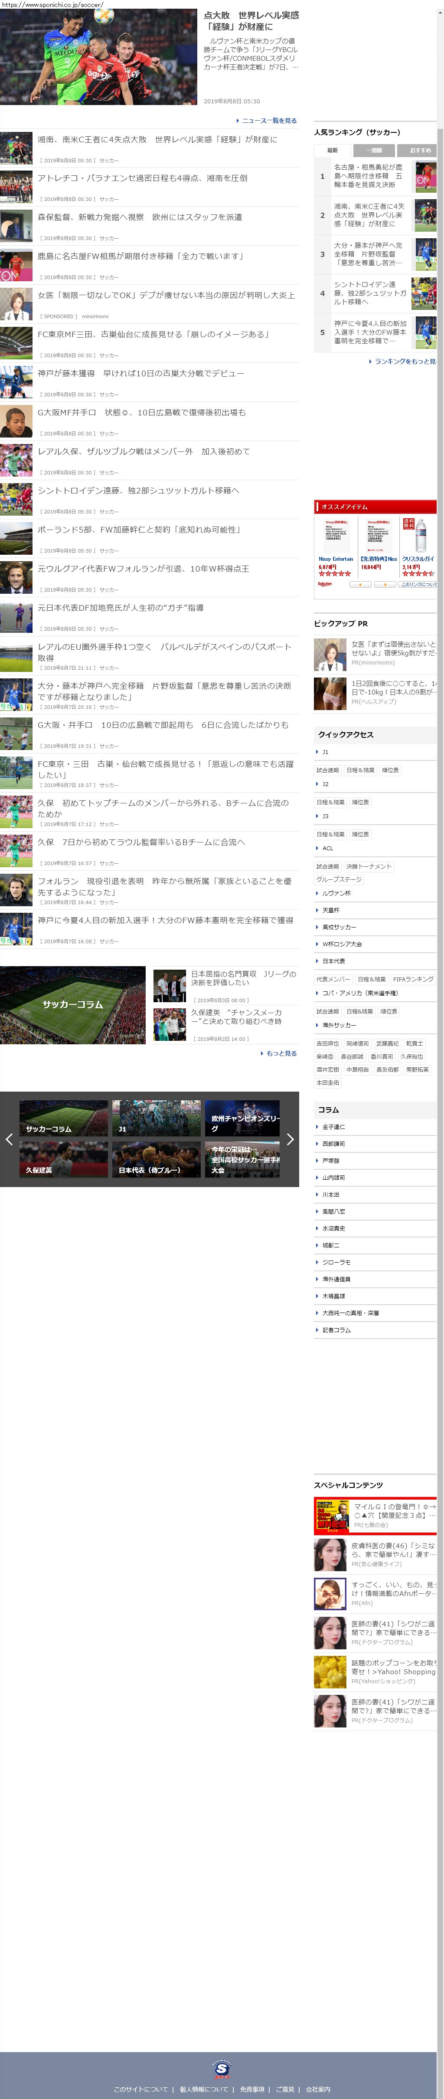This screenshot has width=444, height=2099.
Task: Click the carousel left arrow
Action: pos(9,1139)
